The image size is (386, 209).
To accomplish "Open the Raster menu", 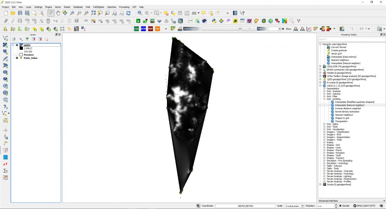I will (67, 7).
